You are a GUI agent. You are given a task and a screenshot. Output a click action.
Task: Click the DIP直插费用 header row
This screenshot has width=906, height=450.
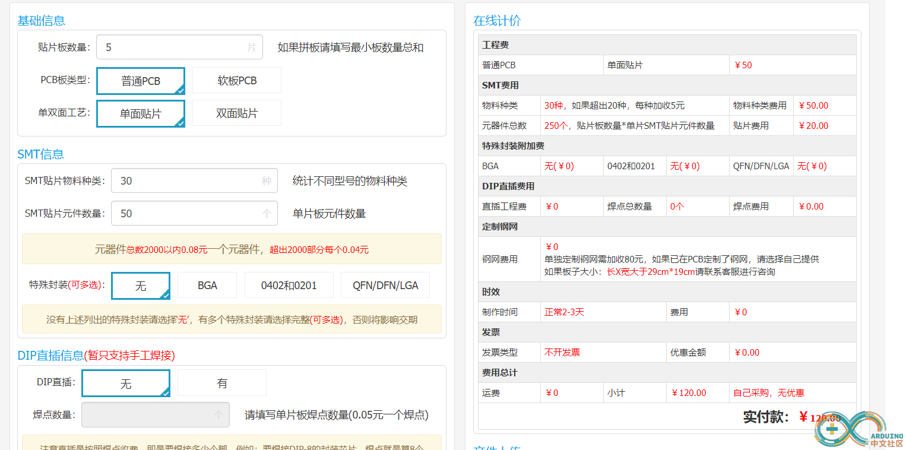coord(667,186)
